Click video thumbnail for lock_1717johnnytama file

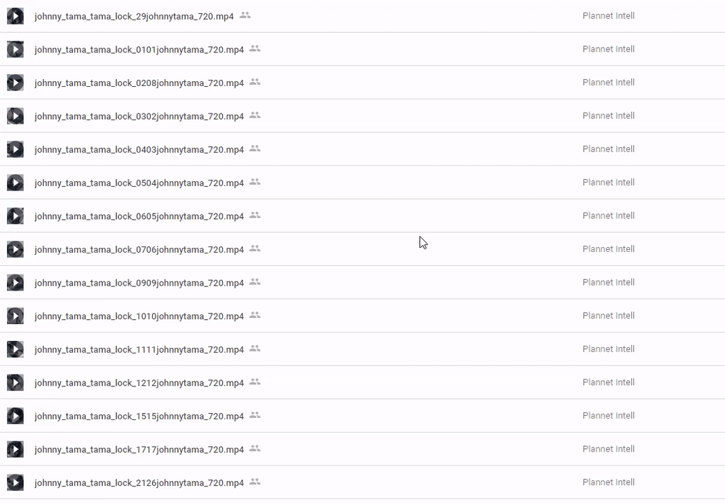(x=15, y=449)
